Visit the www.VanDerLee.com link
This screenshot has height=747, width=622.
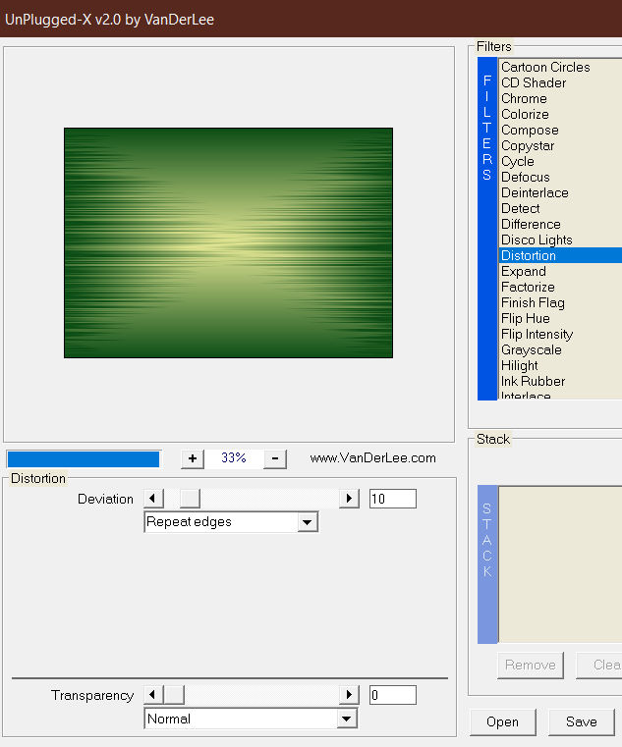click(x=373, y=458)
